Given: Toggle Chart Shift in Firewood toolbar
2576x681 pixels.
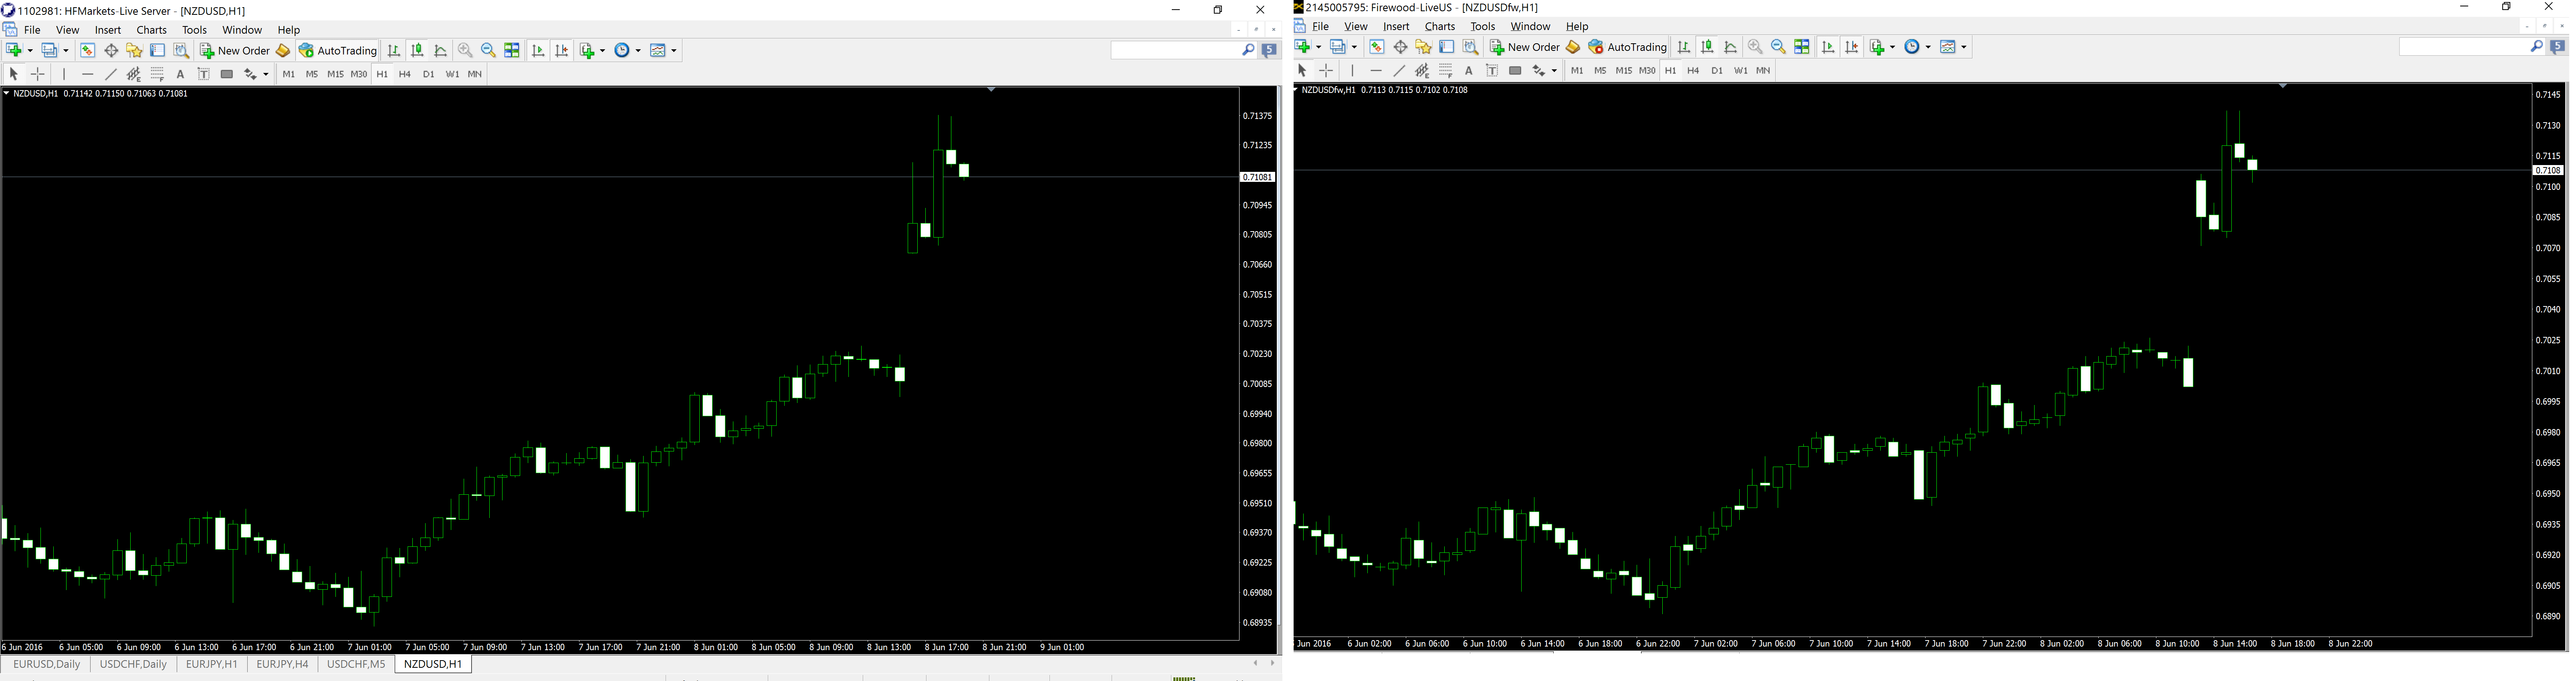Looking at the screenshot, I should tap(1852, 47).
